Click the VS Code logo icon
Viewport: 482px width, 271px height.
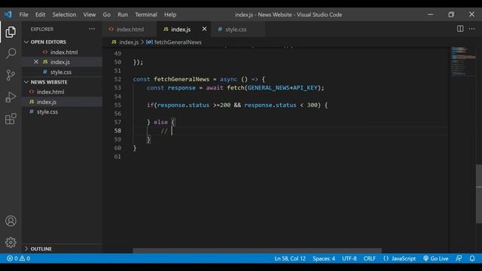[8, 14]
